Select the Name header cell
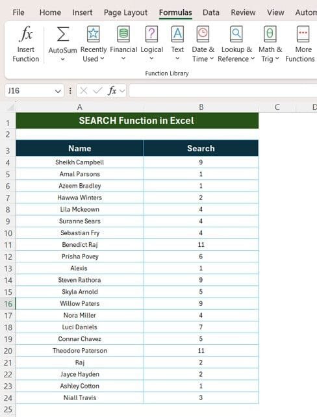Screen dimensions: 317x417 [80, 148]
